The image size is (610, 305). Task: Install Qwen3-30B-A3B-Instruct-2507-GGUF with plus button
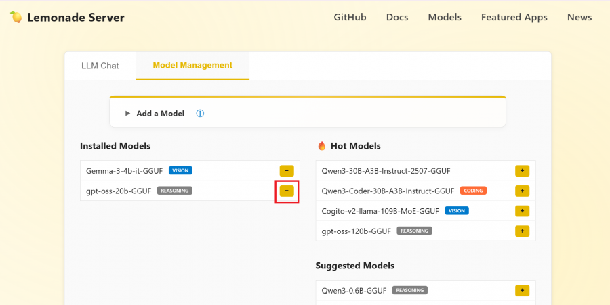click(522, 170)
